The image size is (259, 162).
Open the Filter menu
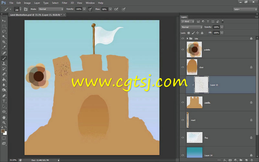coord(64,3)
